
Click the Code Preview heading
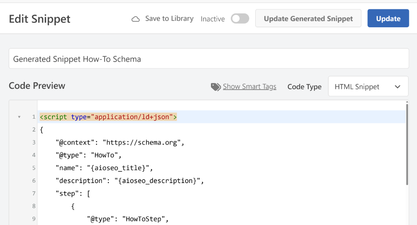tap(37, 86)
